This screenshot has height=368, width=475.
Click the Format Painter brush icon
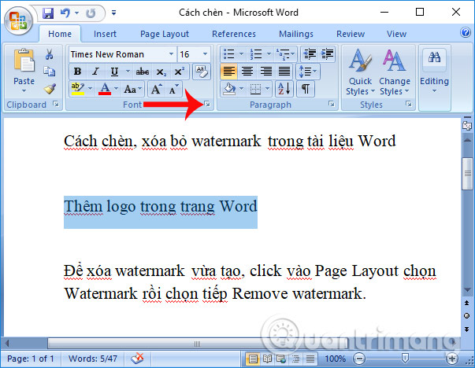(49, 88)
